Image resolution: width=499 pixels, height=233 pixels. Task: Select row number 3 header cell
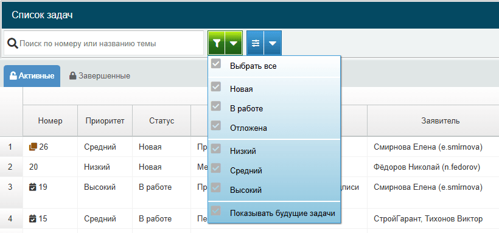[11, 193]
